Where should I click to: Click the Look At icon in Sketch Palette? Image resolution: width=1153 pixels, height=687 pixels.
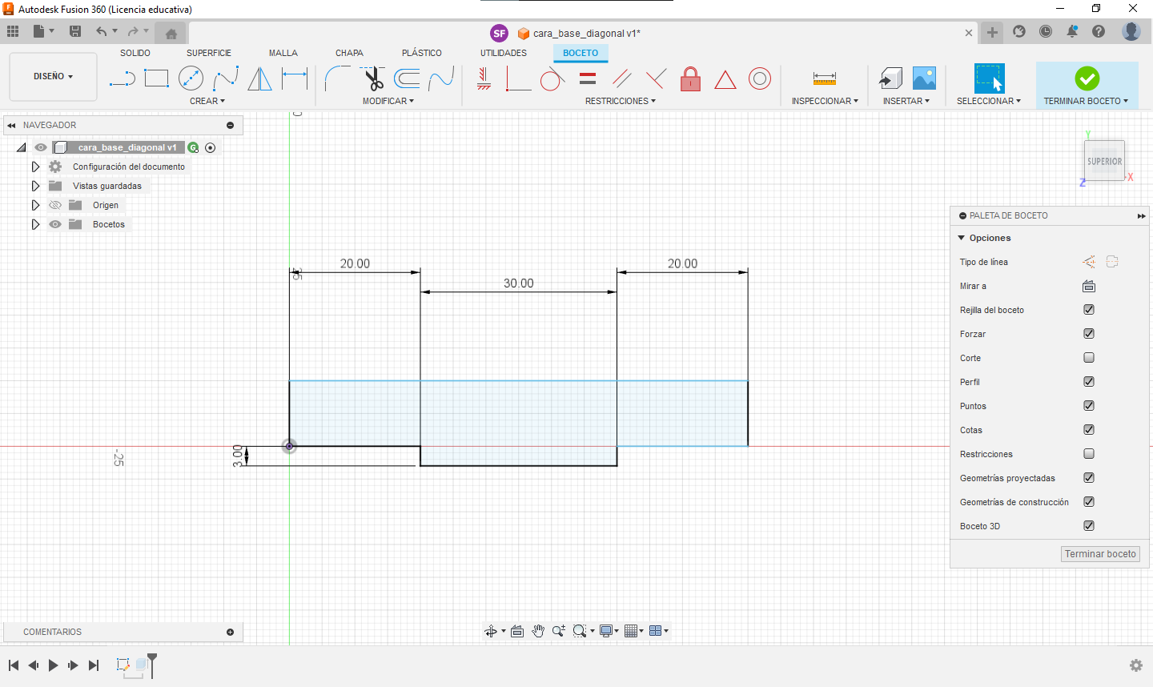click(x=1089, y=286)
